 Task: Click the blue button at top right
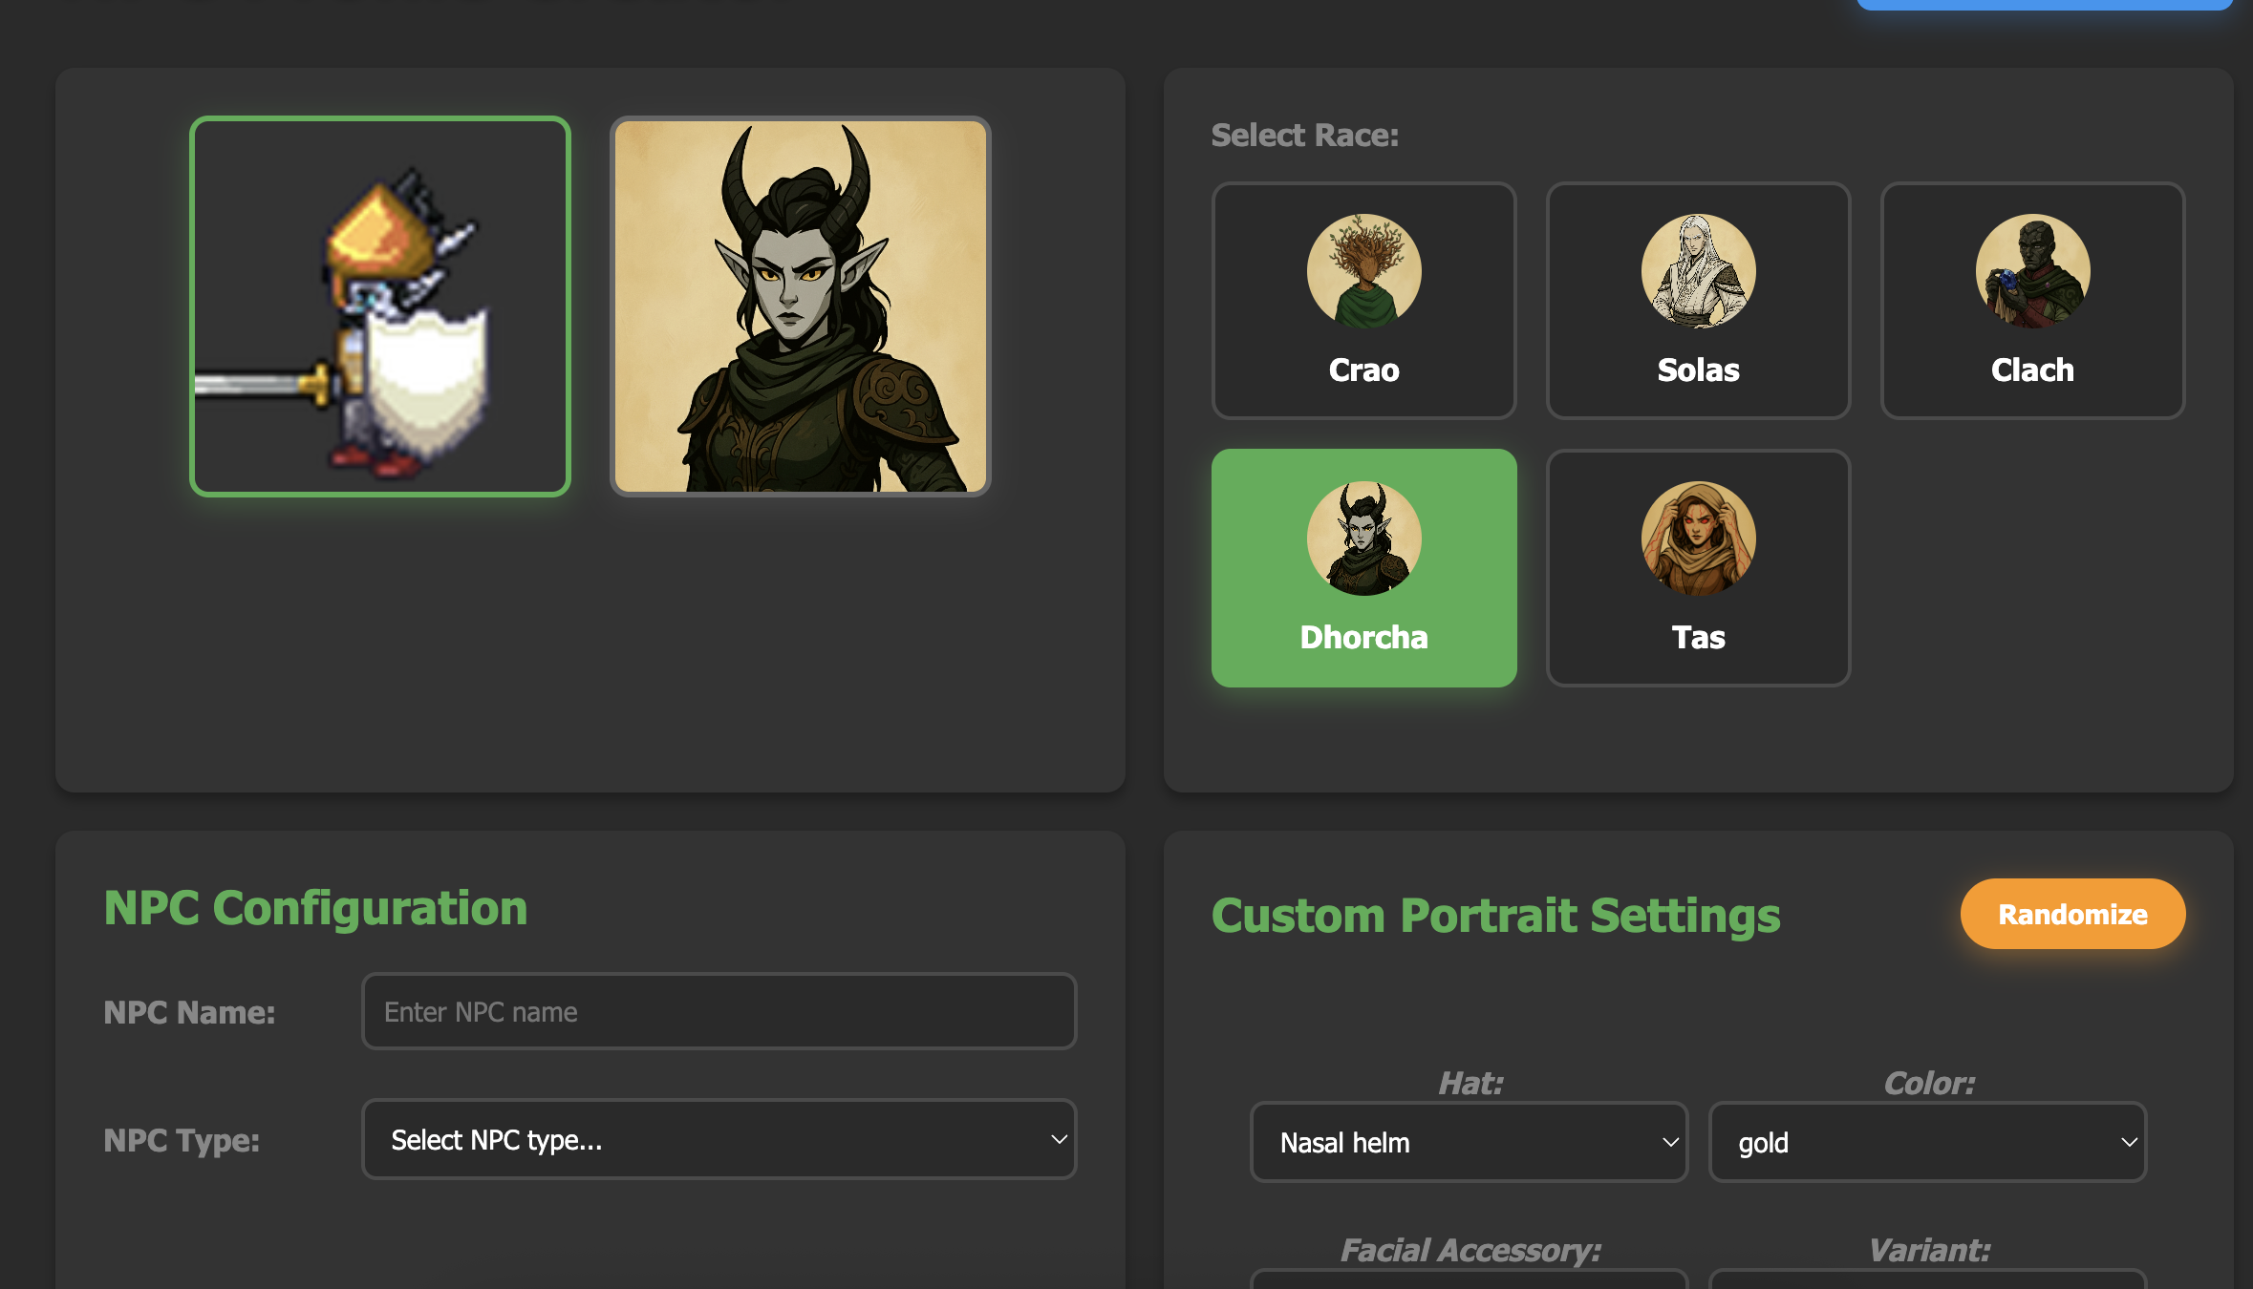coord(2044,5)
